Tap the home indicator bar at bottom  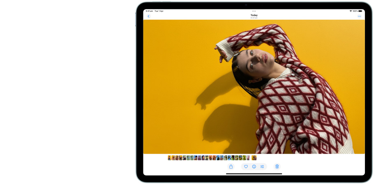pyautogui.click(x=254, y=173)
